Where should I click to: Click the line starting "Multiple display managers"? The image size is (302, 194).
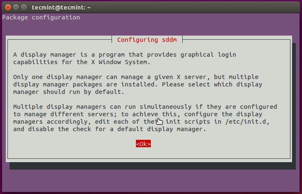[x=145, y=106]
